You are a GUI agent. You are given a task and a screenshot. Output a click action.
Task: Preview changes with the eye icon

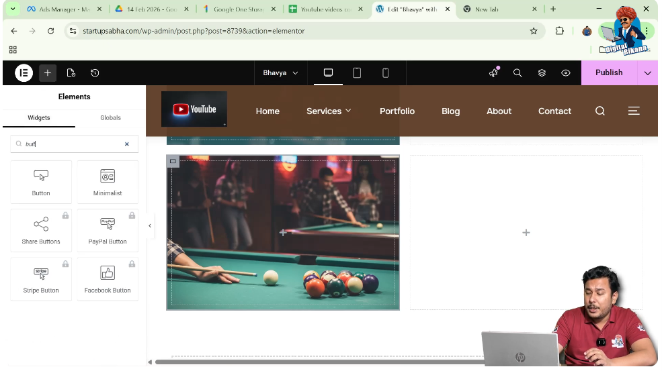(x=566, y=73)
